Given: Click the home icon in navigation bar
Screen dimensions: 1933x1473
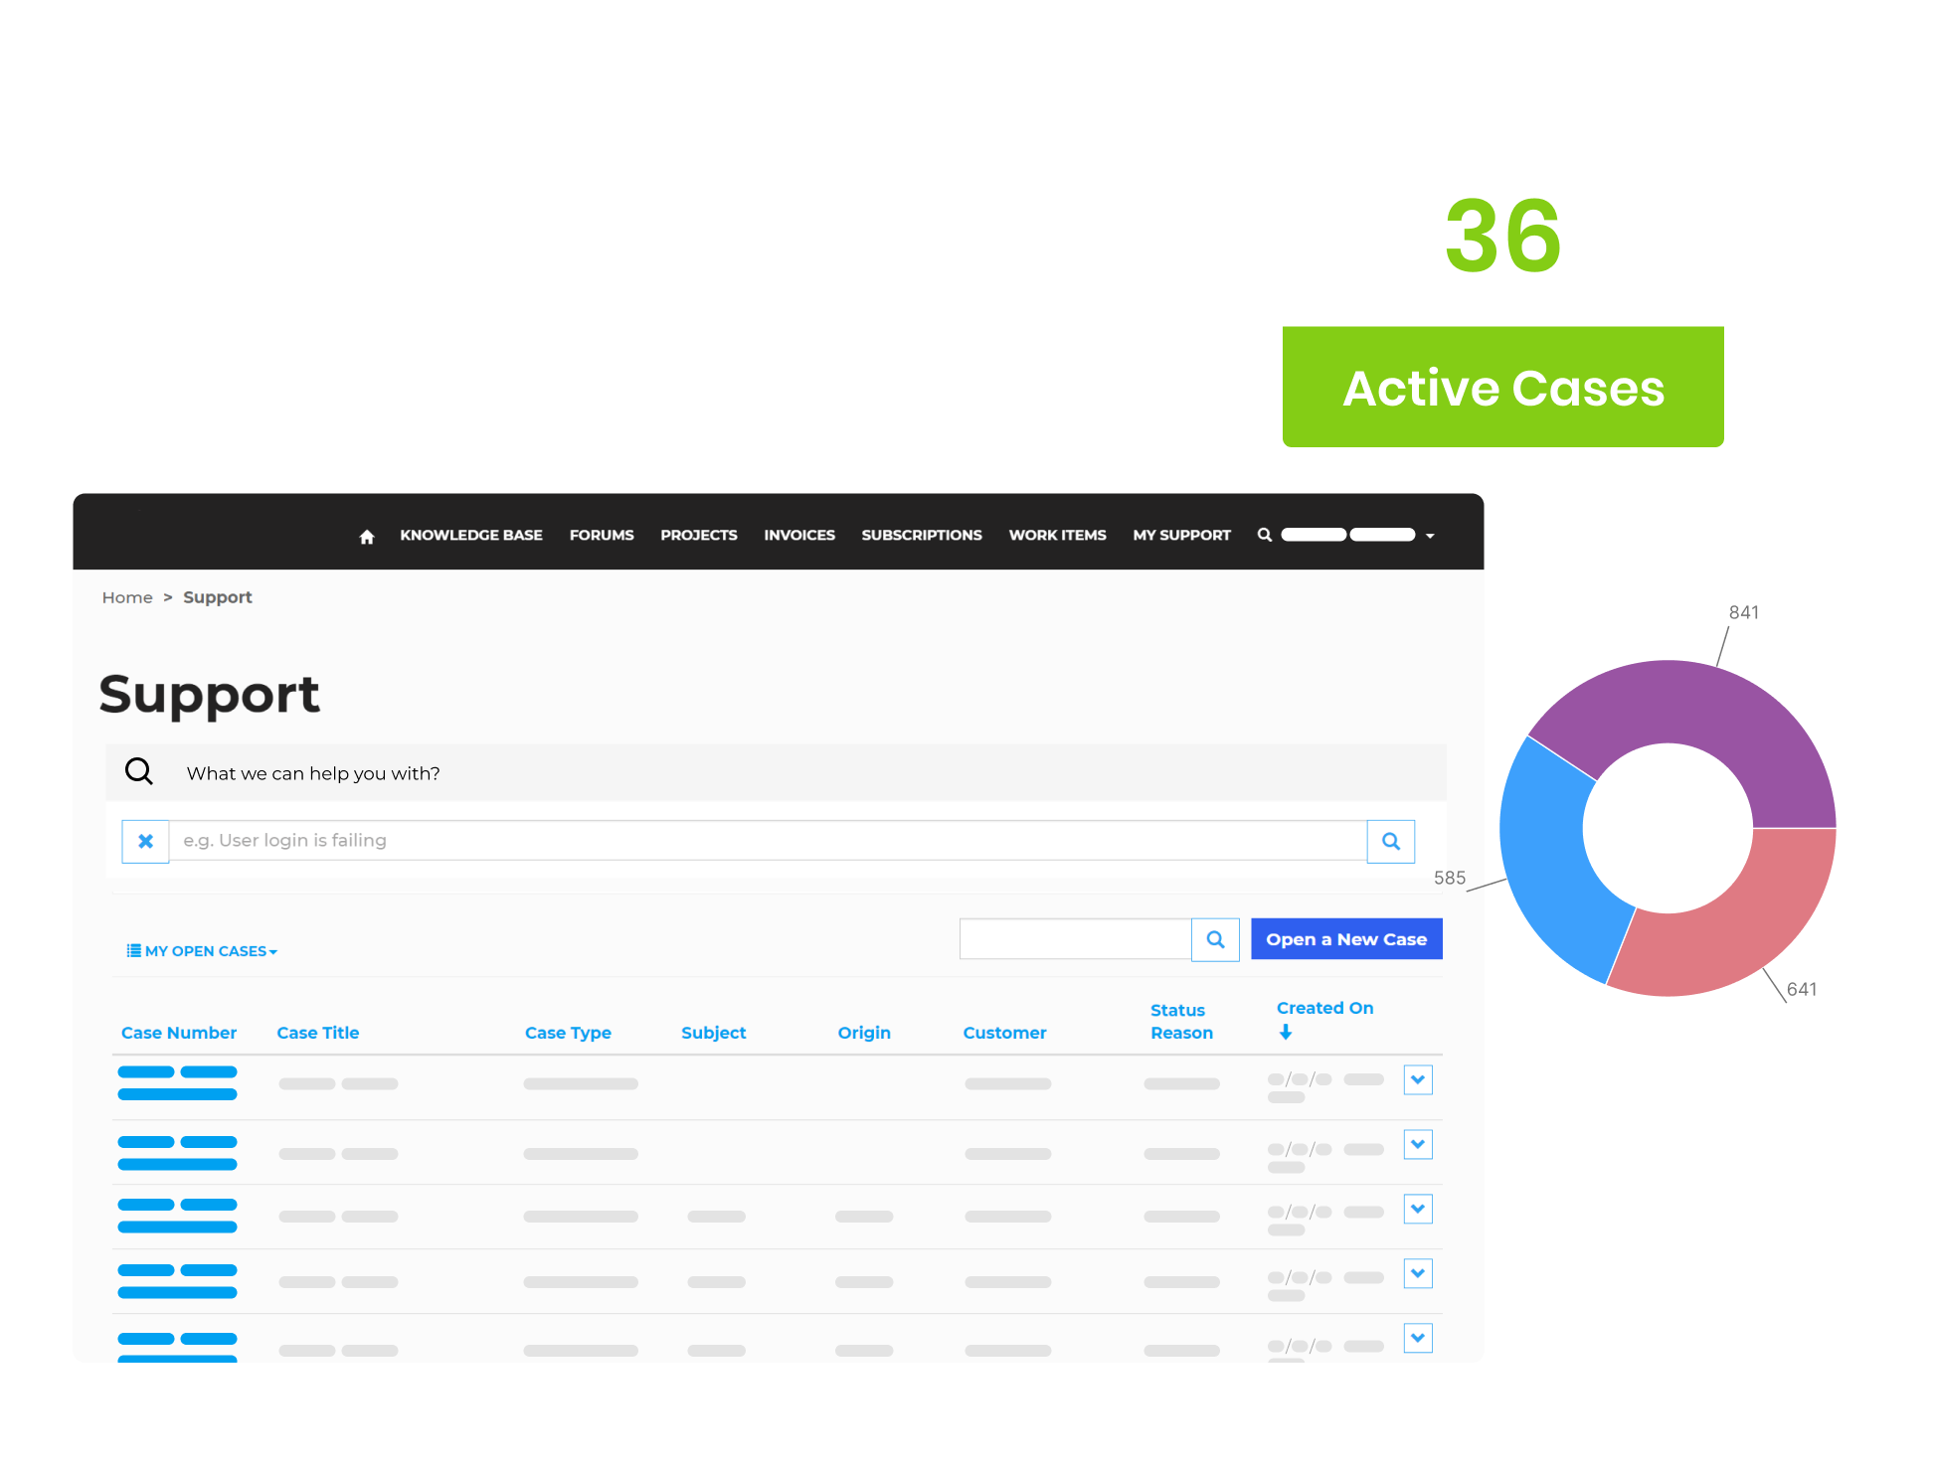Looking at the screenshot, I should (367, 534).
